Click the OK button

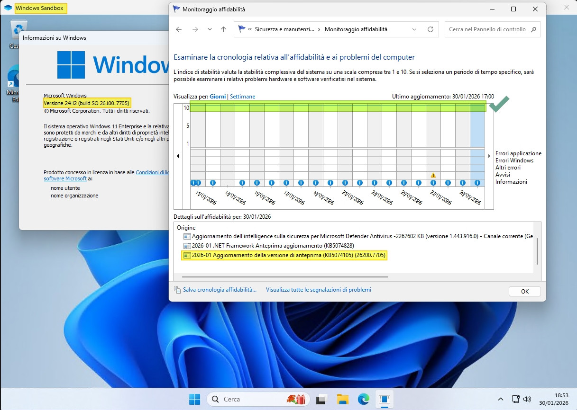pos(524,292)
